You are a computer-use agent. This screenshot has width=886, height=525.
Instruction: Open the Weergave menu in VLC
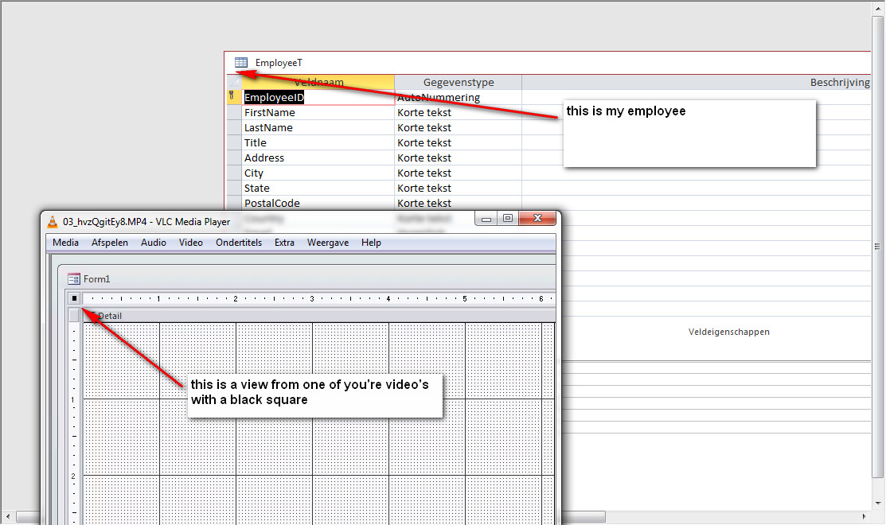[x=328, y=243]
